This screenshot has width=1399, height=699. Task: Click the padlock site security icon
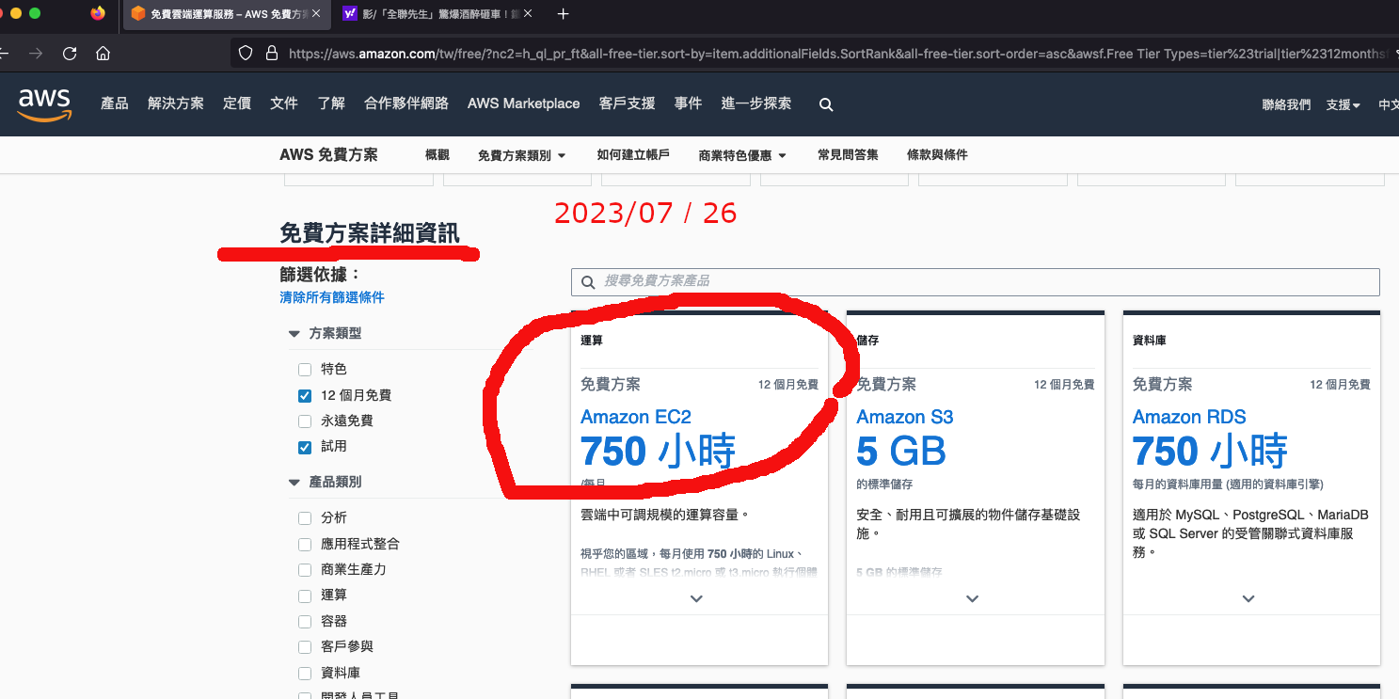tap(271, 54)
